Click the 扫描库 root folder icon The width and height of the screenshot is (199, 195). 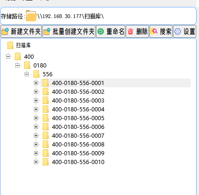pyautogui.click(x=10, y=45)
